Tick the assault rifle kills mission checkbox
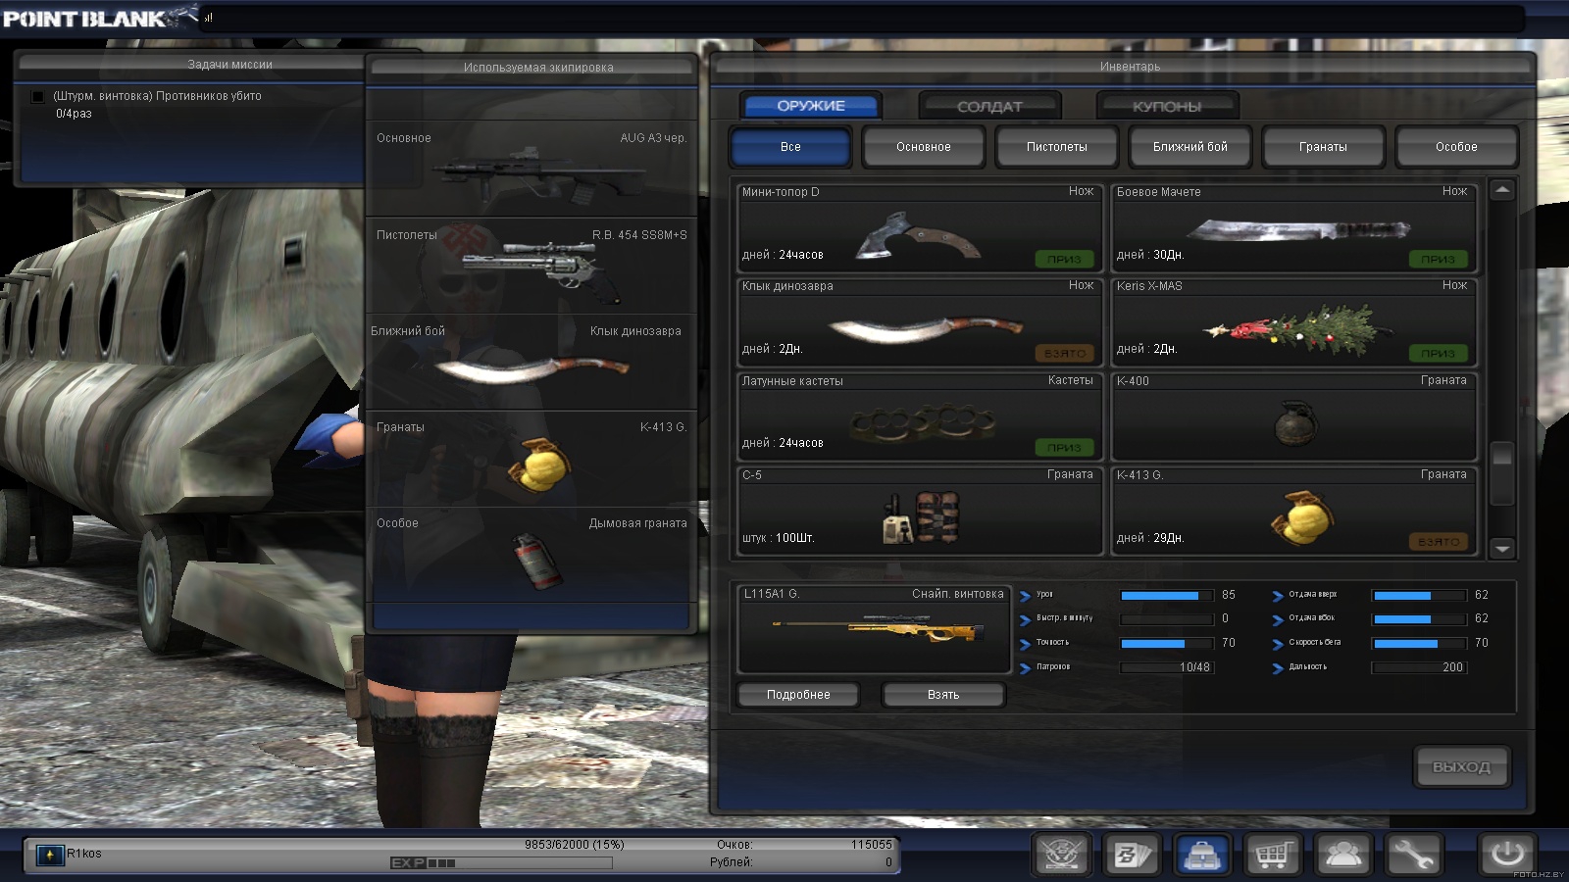The width and height of the screenshot is (1569, 882). pos(37,97)
